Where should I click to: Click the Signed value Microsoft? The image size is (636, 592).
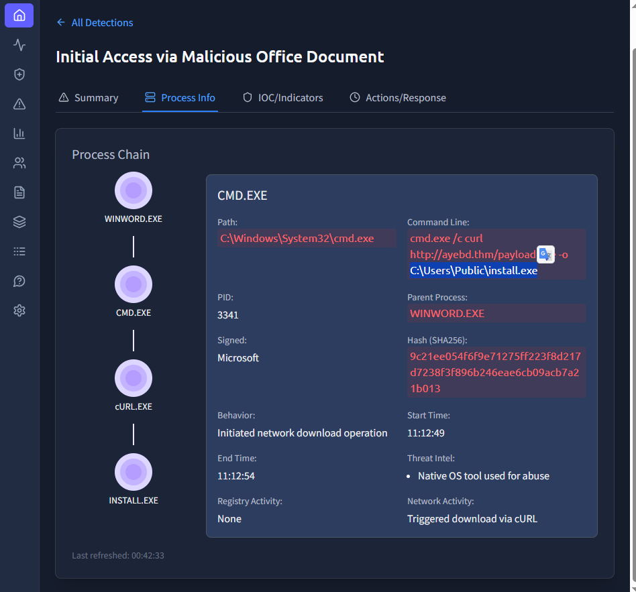[x=238, y=358]
